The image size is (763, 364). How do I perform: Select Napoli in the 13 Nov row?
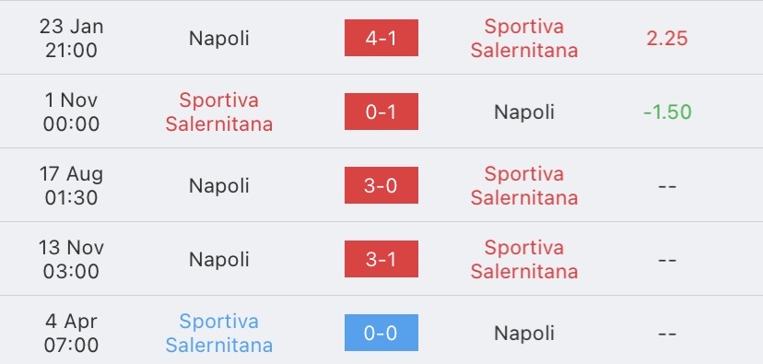(x=219, y=259)
